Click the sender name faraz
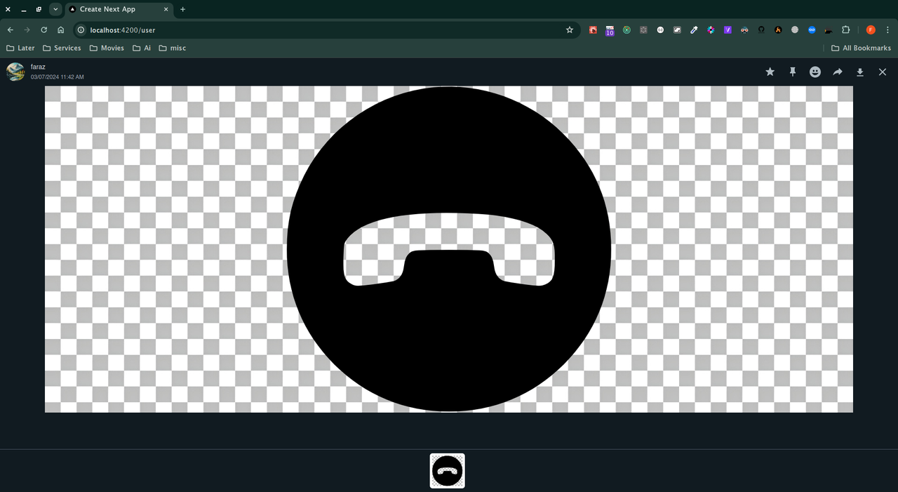The height and width of the screenshot is (492, 898). point(38,67)
